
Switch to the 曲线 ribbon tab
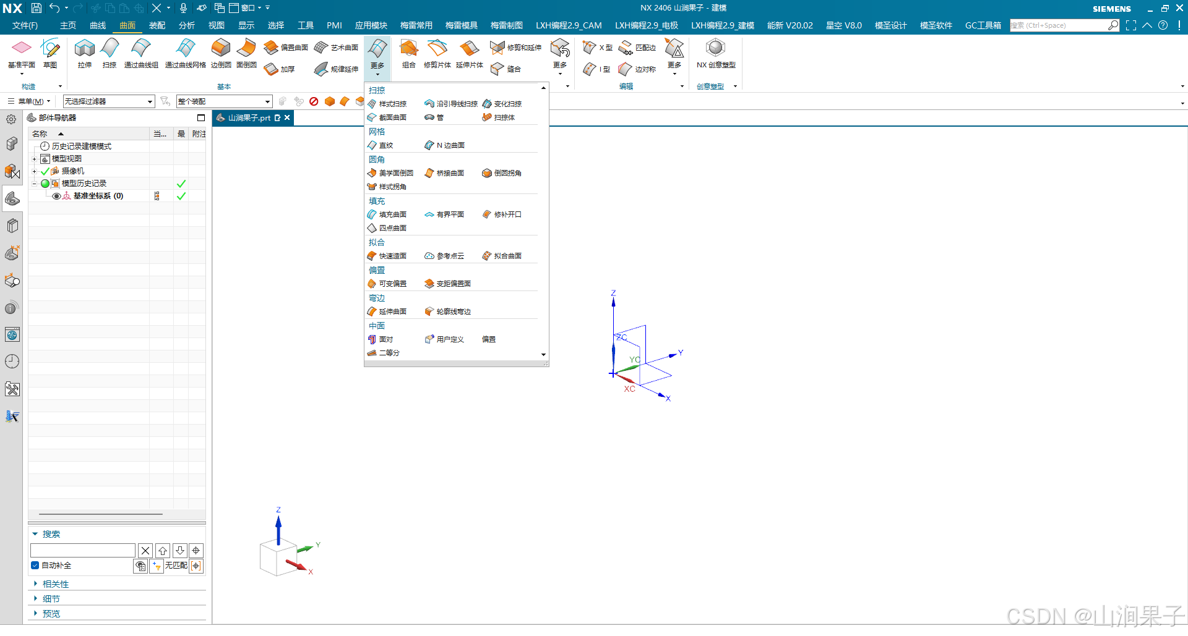pyautogui.click(x=98, y=25)
